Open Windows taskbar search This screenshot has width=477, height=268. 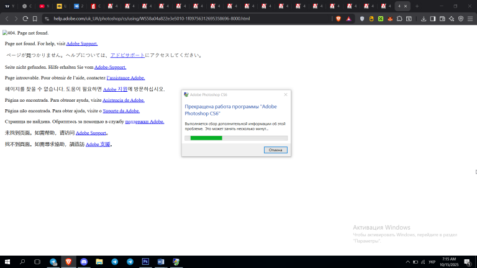coord(22,262)
